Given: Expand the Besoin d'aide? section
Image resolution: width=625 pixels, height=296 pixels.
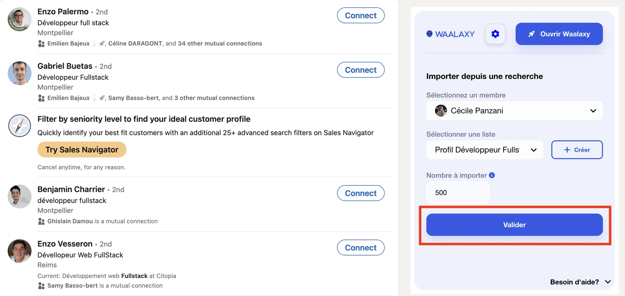Looking at the screenshot, I should coord(580,282).
